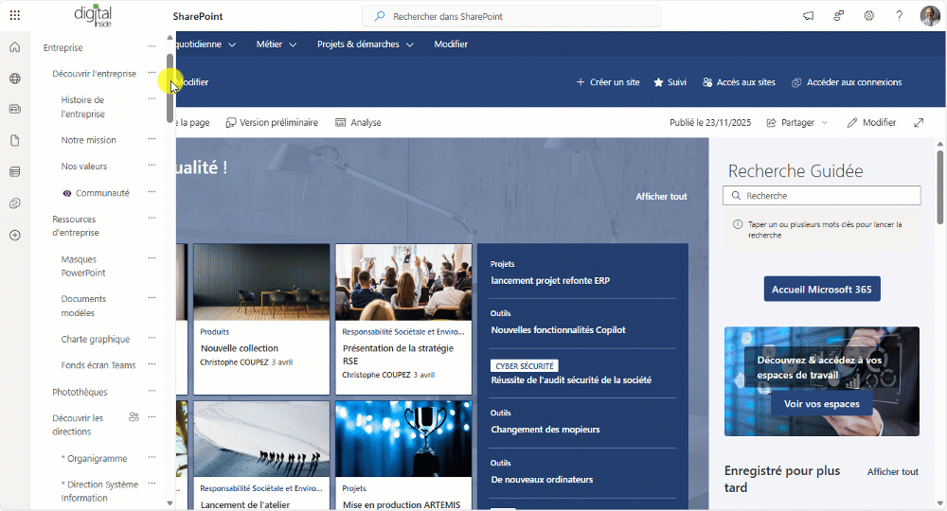Click the pencil Modifier page button
Screen dimensions: 947x511
[871, 122]
